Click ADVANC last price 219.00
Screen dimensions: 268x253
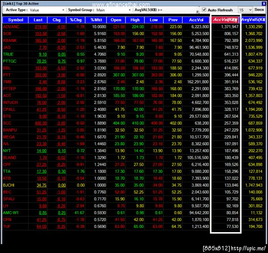41,27
